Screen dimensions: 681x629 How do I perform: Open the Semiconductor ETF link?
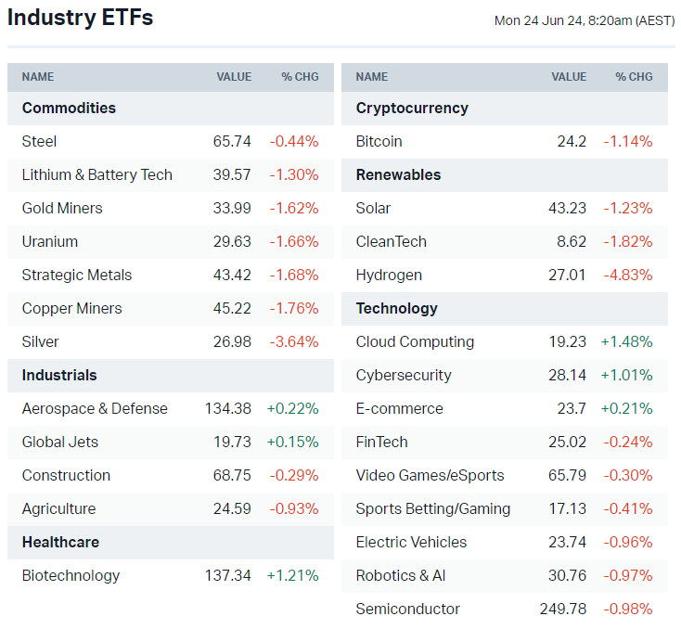click(407, 609)
